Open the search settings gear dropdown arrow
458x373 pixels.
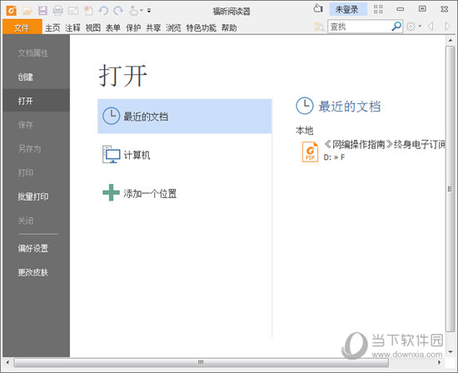tap(420, 27)
